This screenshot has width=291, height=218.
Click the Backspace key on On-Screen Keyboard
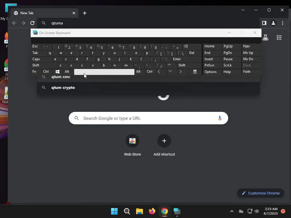coord(192,47)
